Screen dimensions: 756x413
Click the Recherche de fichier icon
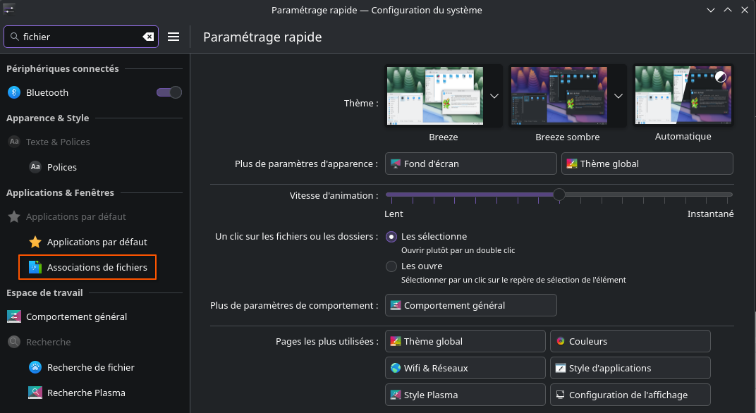[x=35, y=367]
